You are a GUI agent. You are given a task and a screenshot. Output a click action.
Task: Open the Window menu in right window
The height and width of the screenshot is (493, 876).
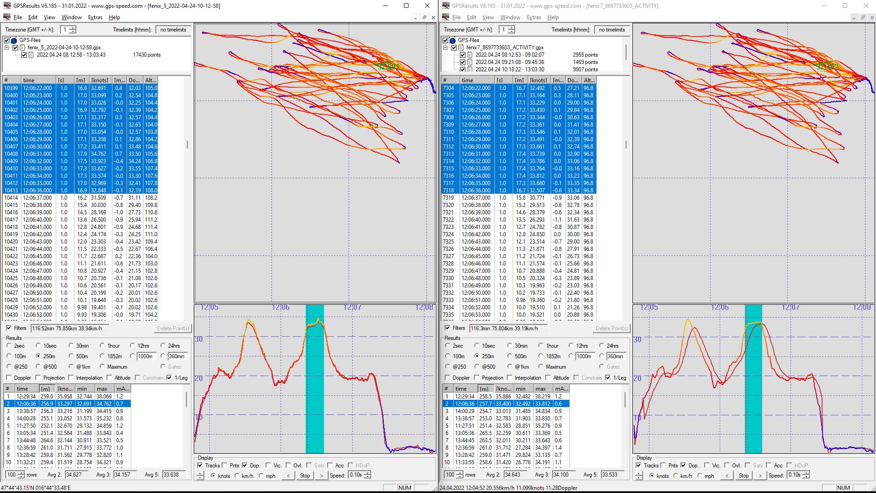[x=510, y=17]
